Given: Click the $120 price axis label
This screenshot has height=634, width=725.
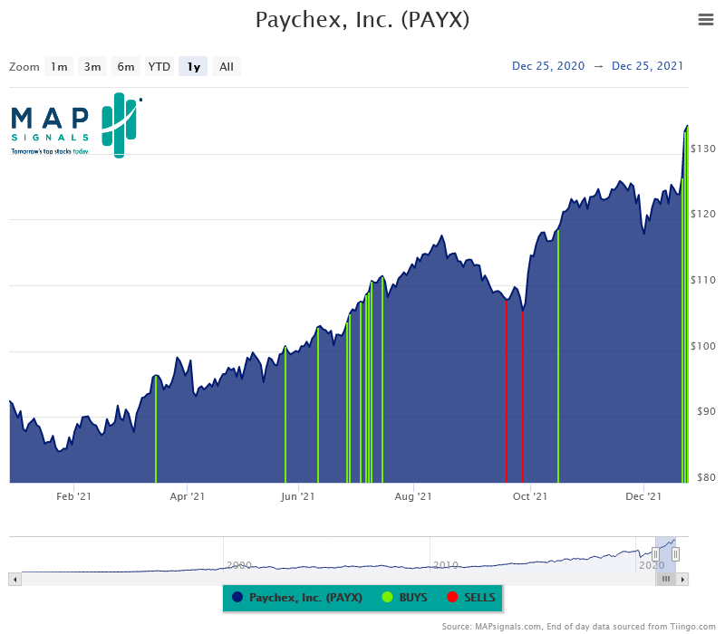Looking at the screenshot, I should 703,214.
